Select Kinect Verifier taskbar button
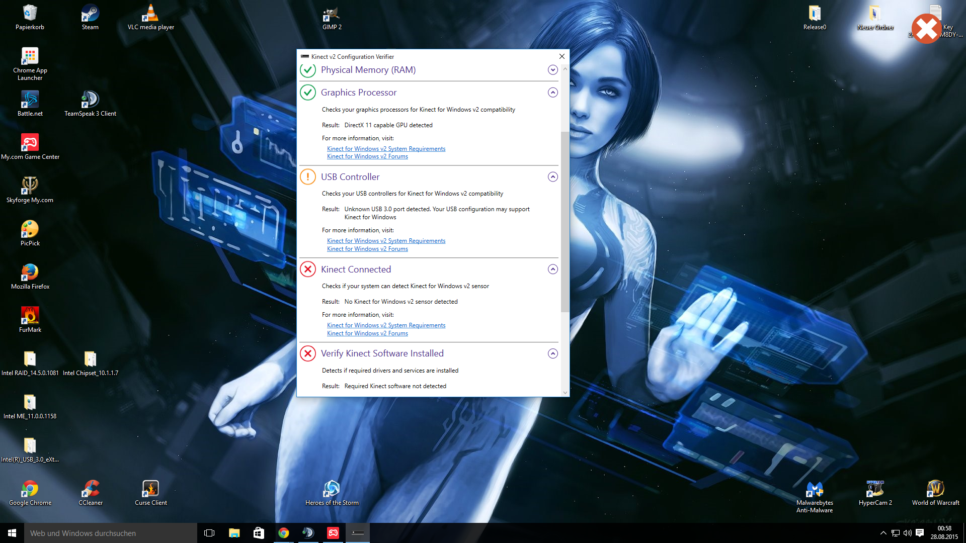The image size is (966, 543). [x=357, y=533]
